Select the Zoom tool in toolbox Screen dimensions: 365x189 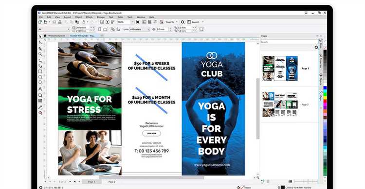point(40,54)
